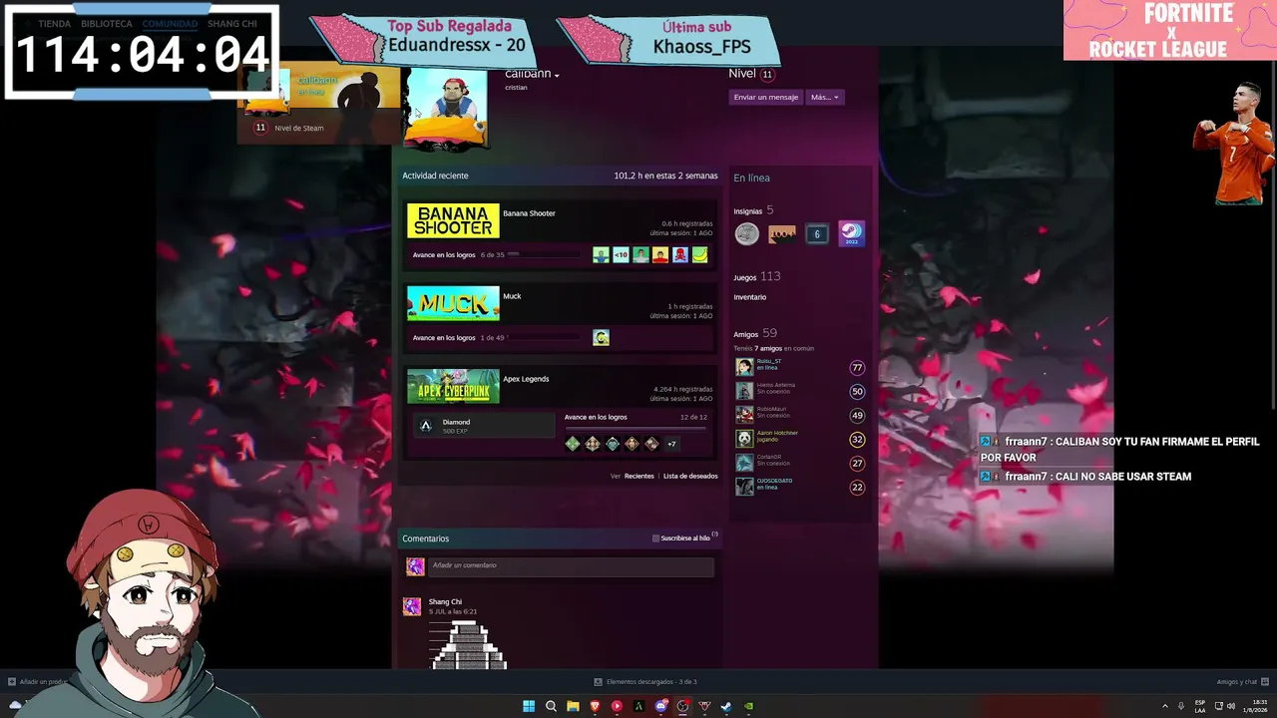Open the Apex Legends achievements progress bar
1277x718 pixels.
pos(636,427)
